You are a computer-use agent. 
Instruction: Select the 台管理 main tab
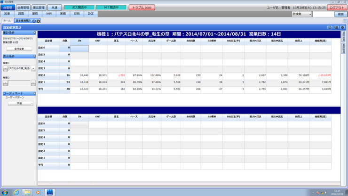(x=8, y=8)
